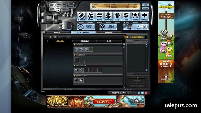The image size is (201, 113).
Task: Click the КУПИТЬ СРОЧНО button
Action: pos(137,83)
